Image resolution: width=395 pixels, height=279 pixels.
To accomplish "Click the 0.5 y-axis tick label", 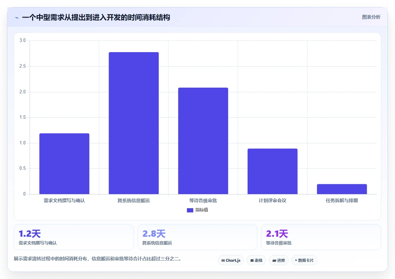I will click(x=23, y=168).
